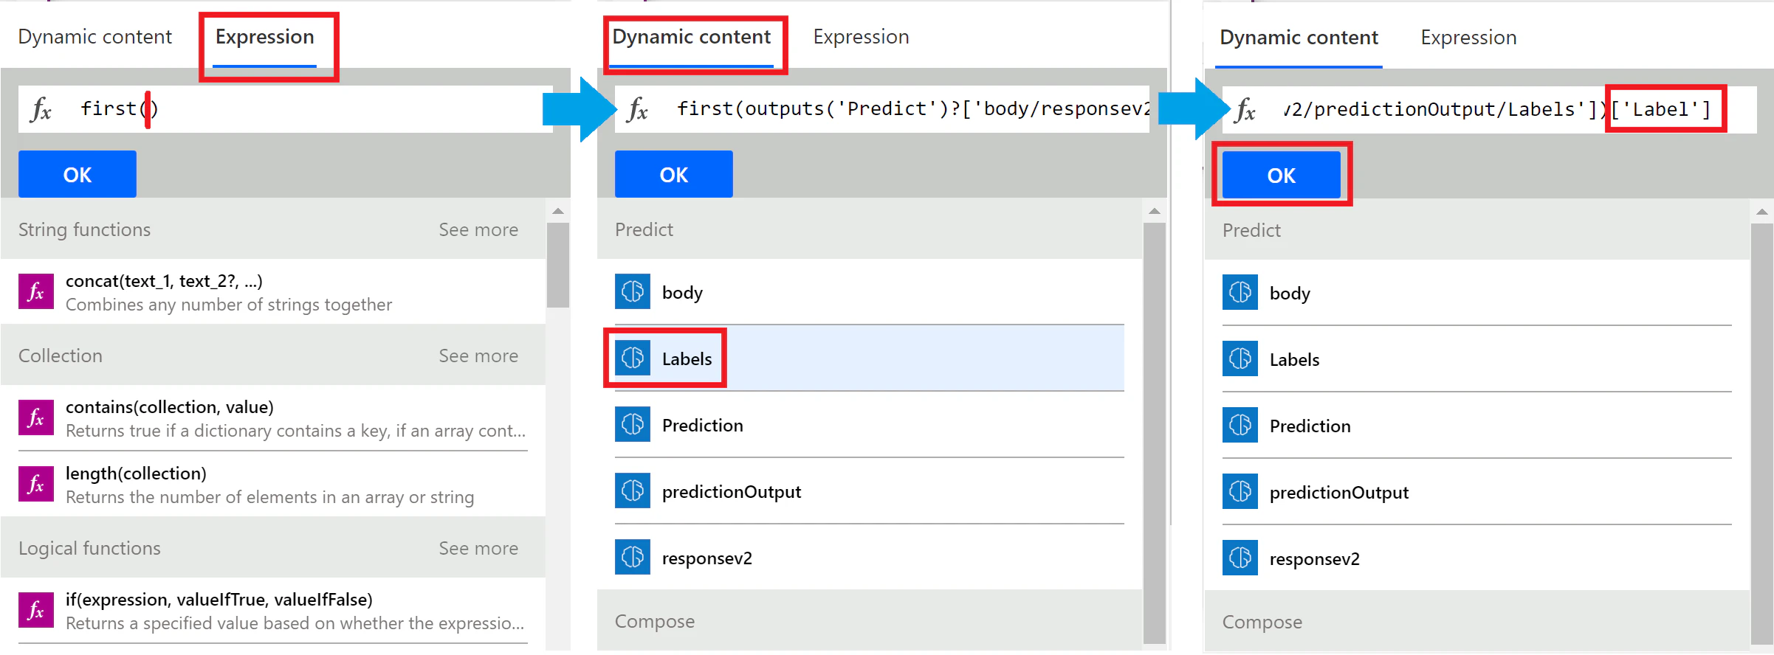
Task: Click left panel scrollbar up arrow
Action: click(558, 211)
